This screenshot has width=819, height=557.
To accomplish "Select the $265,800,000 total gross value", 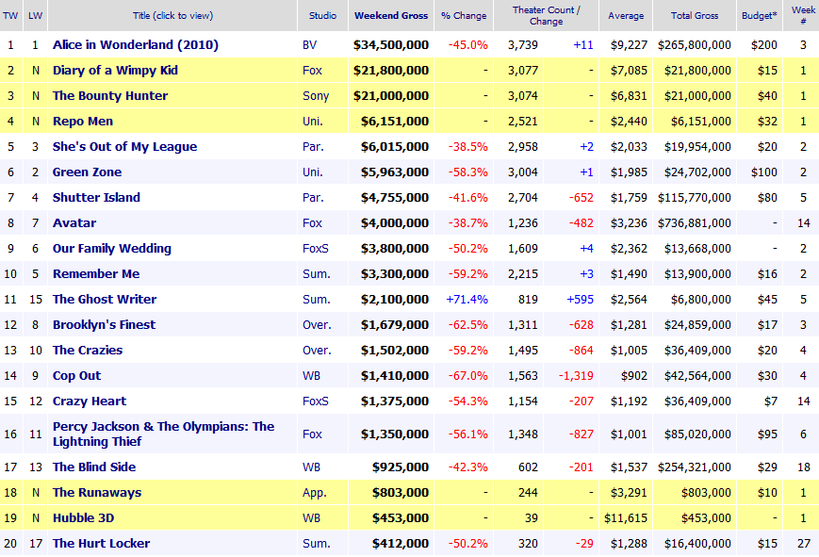I will click(x=695, y=45).
